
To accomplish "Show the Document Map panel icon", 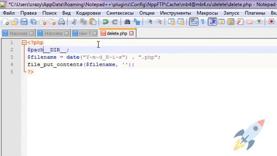I will point(231,22).
